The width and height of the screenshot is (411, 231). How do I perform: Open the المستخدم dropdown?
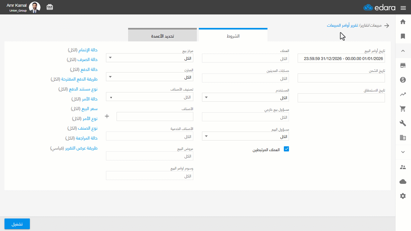click(245, 98)
